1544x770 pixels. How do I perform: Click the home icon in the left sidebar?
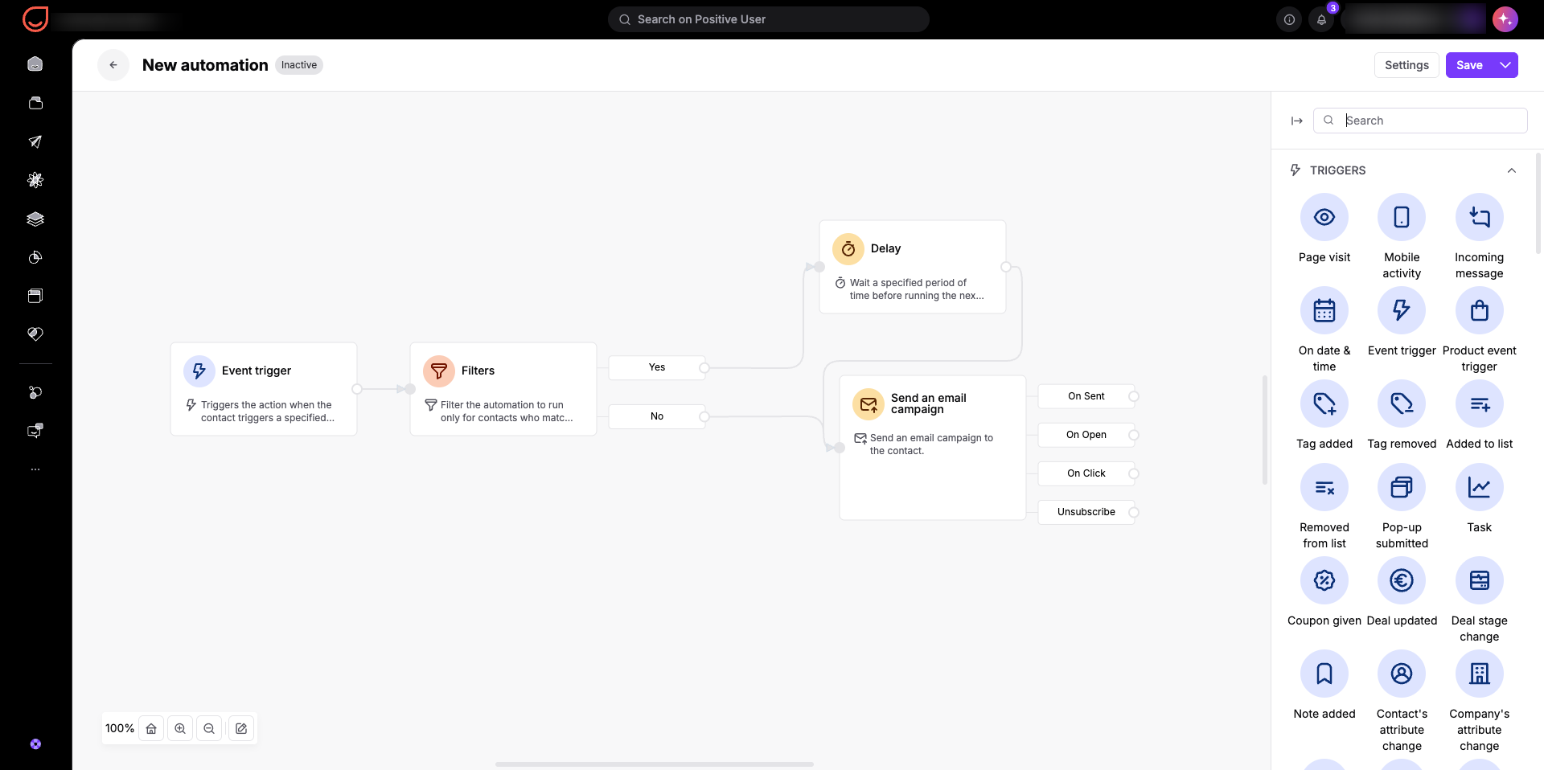35,64
